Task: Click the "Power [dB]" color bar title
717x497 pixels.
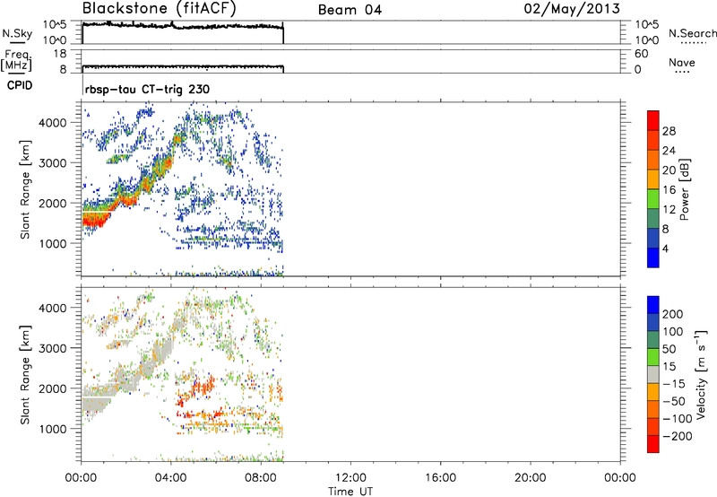Action: click(685, 189)
